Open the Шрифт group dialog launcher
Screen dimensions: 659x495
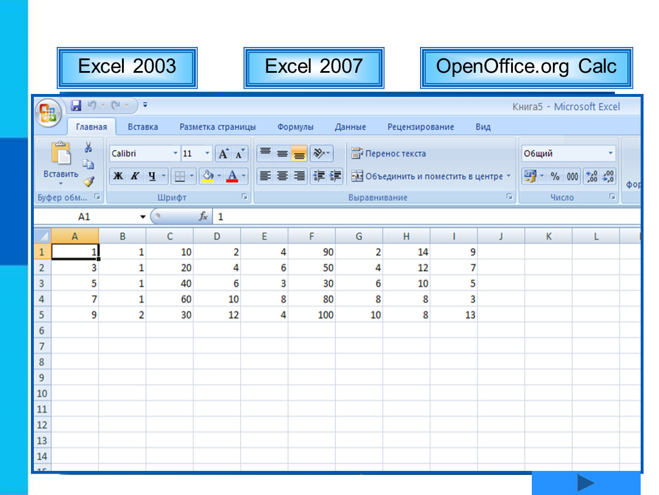245,197
